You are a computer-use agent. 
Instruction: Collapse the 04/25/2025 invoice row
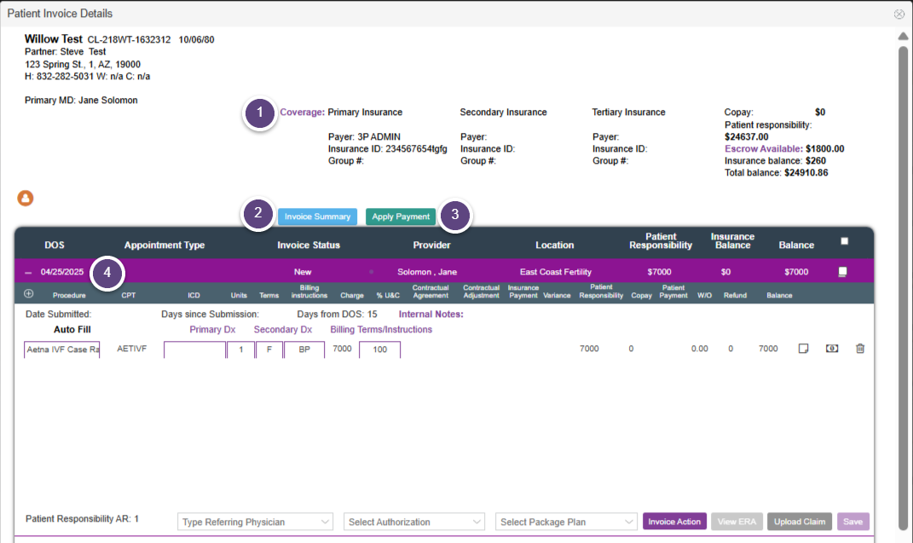tap(28, 273)
